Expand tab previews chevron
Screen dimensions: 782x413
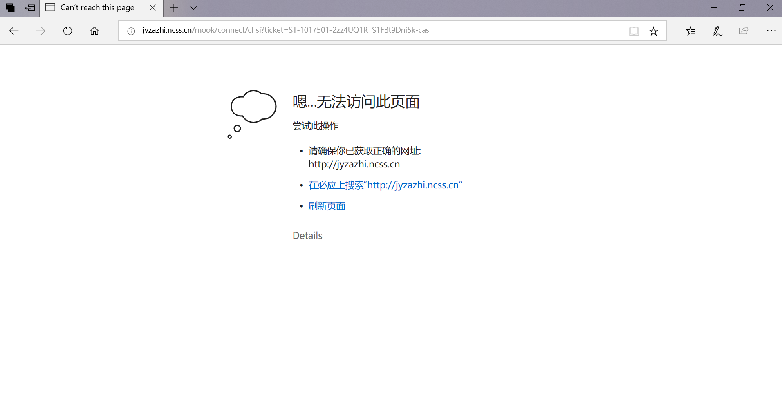(193, 8)
